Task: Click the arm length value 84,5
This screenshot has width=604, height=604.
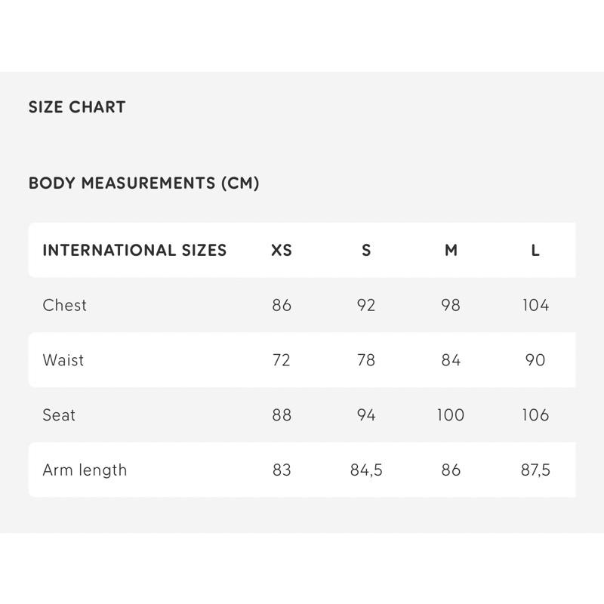Action: pyautogui.click(x=366, y=470)
